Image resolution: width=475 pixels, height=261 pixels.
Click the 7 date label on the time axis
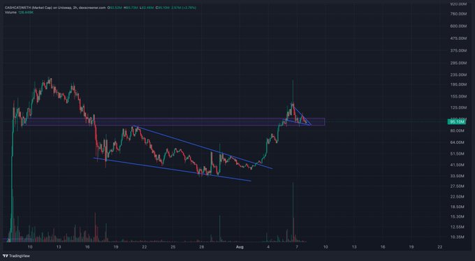297,247
